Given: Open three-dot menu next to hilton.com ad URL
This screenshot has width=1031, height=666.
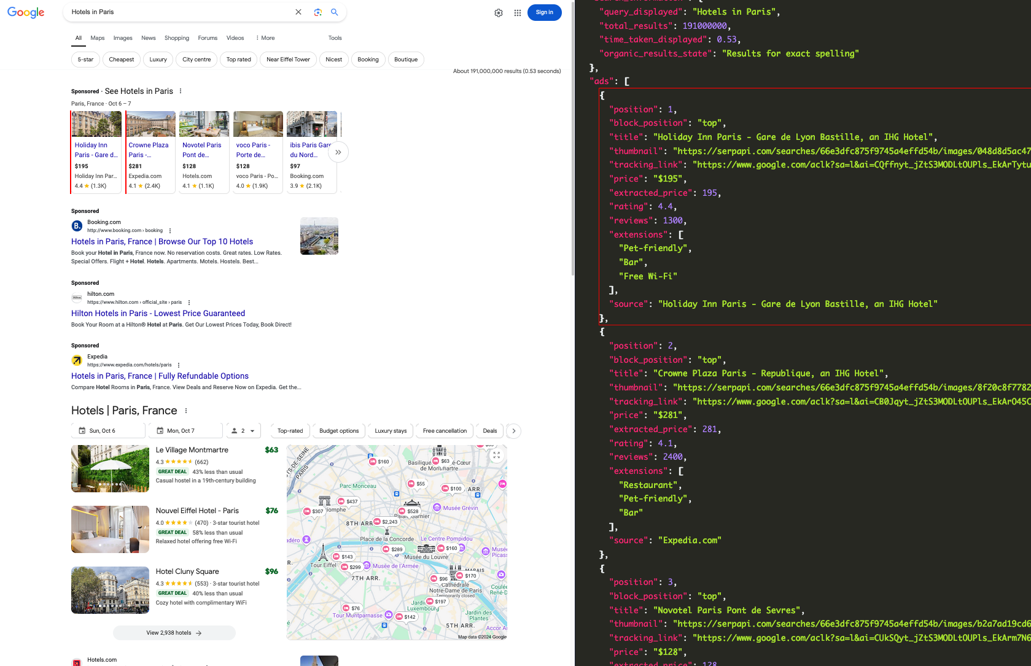Looking at the screenshot, I should [189, 303].
